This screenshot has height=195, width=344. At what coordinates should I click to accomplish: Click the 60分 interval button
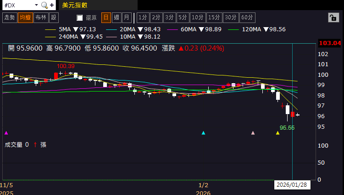pos(247,17)
